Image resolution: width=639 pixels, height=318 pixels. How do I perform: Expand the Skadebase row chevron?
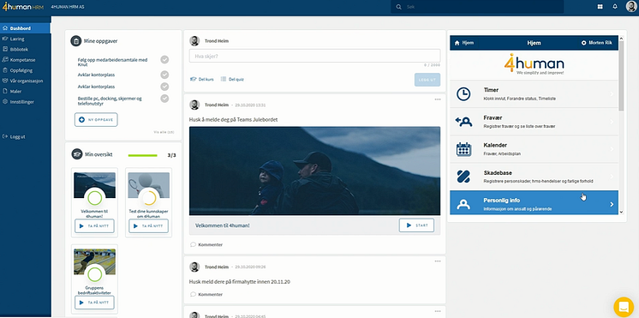[x=612, y=177]
